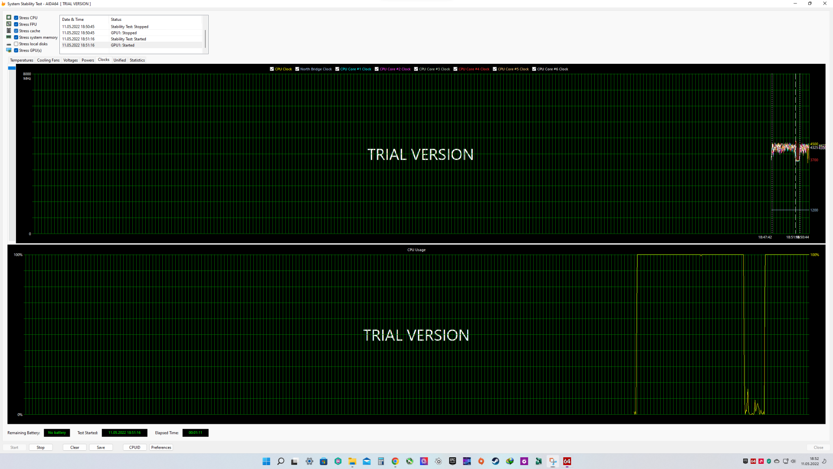Launch Epic Games from the taskbar
The image size is (833, 469).
pyautogui.click(x=453, y=461)
